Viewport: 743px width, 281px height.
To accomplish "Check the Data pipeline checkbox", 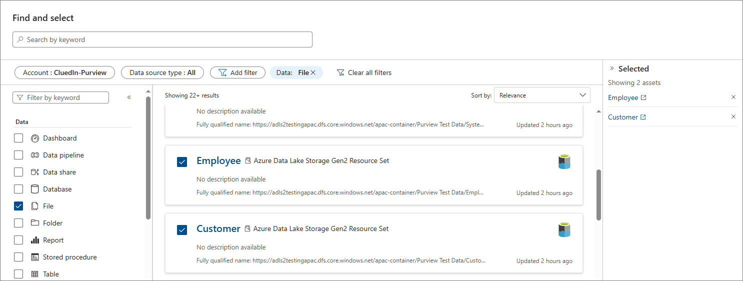I will [18, 155].
